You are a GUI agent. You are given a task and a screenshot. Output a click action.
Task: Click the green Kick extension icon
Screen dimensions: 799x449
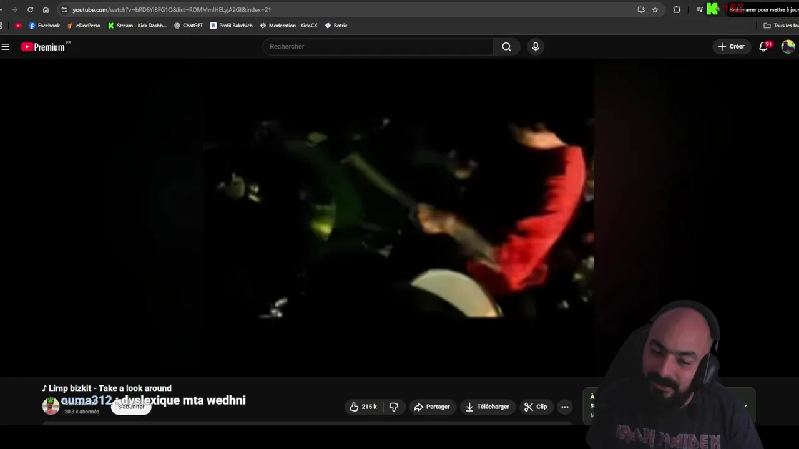tap(713, 9)
